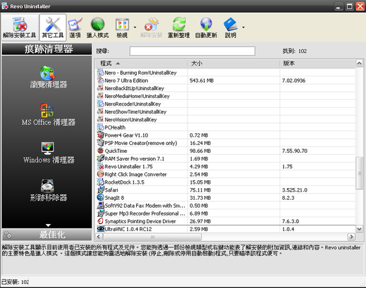This screenshot has width=366, height=288.
Task: Click the horizontal scrollbar thumb
Action: point(152,237)
